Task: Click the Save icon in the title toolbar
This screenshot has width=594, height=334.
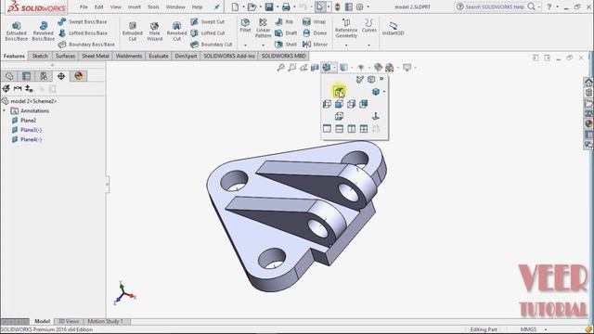Action: point(269,6)
